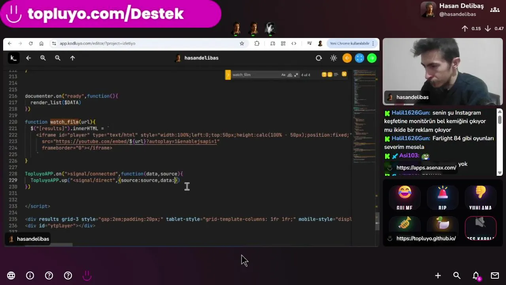Open the QR code extension icon
506x285 pixels.
[x=283, y=44]
